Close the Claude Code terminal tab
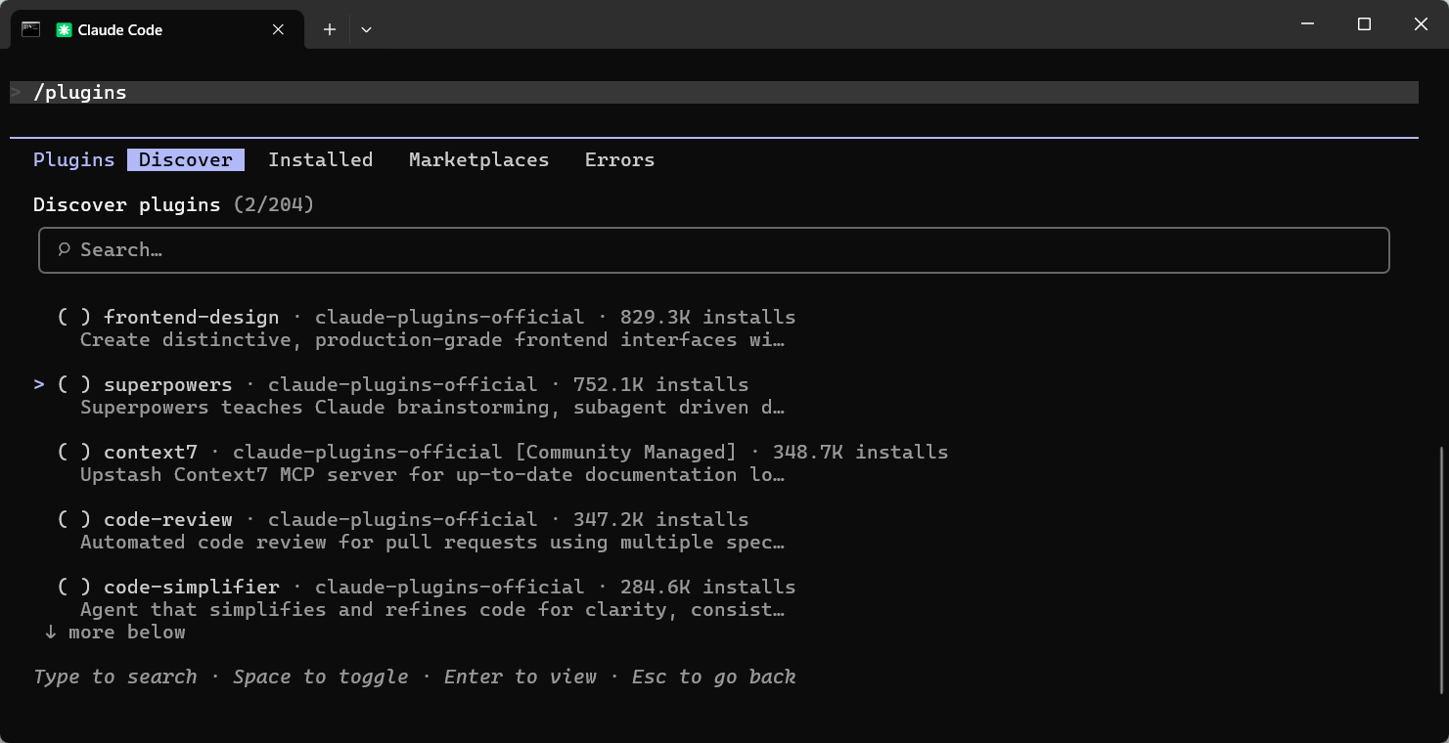1449x743 pixels. pyautogui.click(x=278, y=29)
